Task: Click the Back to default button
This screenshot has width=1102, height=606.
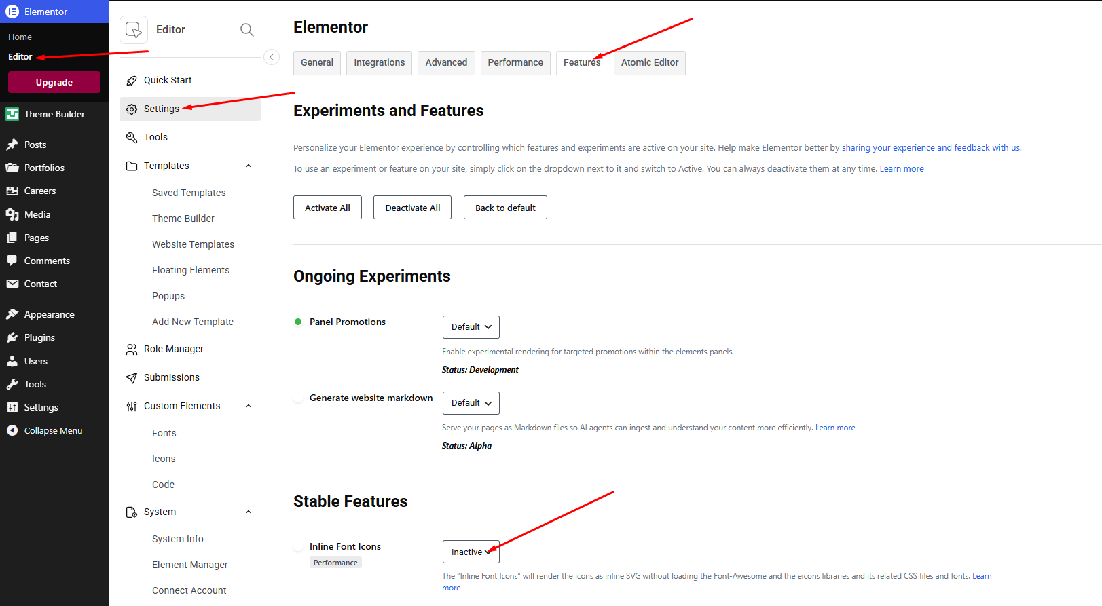Action: (x=505, y=208)
